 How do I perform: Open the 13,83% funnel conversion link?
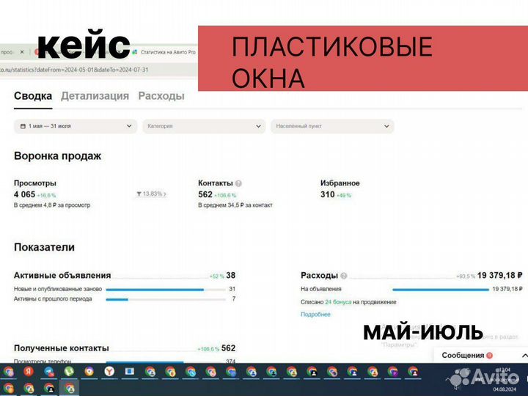pos(152,194)
